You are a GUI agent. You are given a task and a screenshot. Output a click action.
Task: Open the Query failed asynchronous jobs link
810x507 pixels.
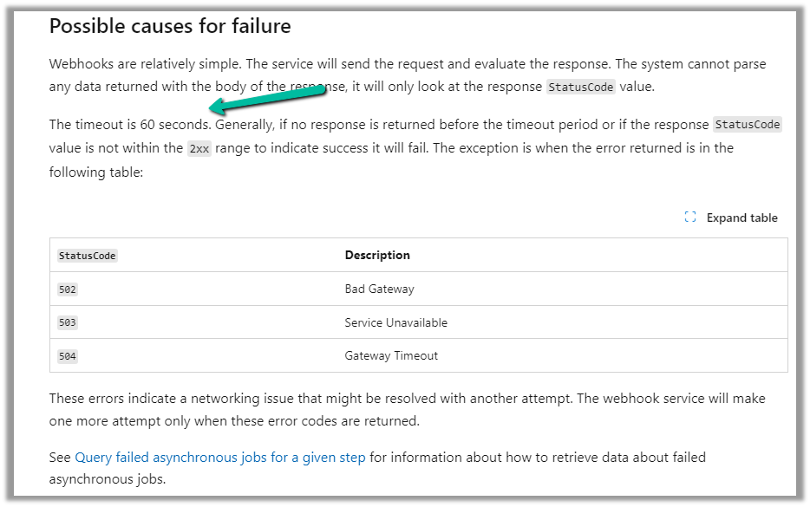[219, 457]
